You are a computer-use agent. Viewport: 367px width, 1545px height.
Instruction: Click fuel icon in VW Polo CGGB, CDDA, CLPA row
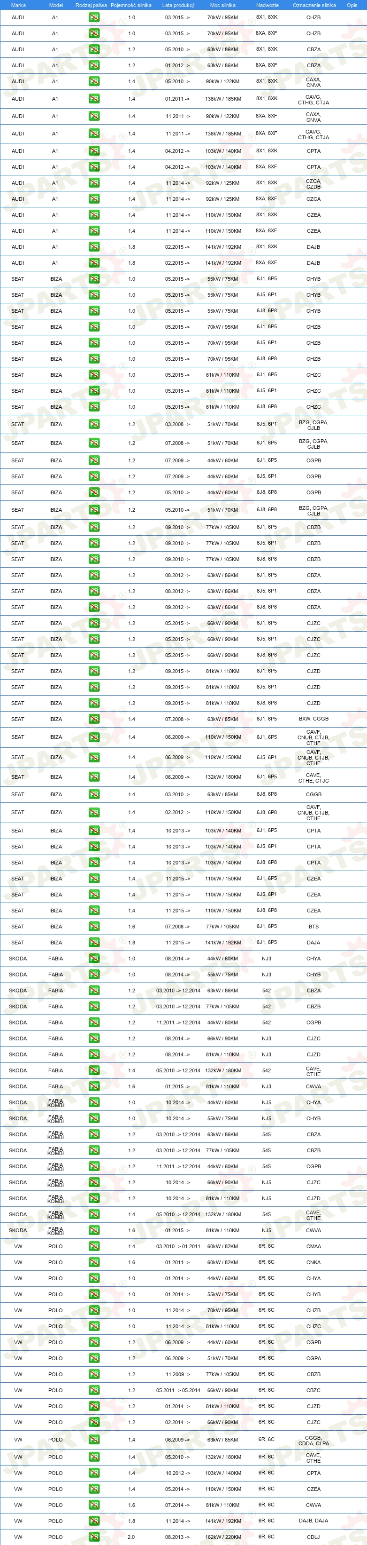[x=94, y=1440]
